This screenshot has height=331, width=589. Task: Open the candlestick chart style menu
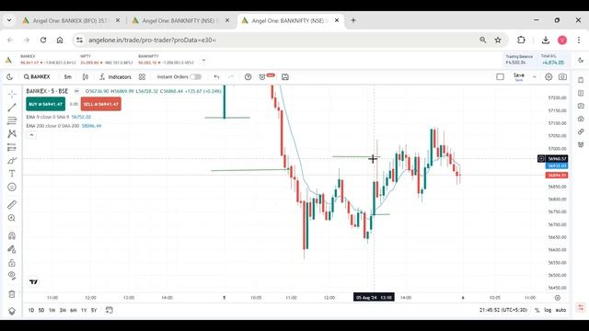point(86,77)
